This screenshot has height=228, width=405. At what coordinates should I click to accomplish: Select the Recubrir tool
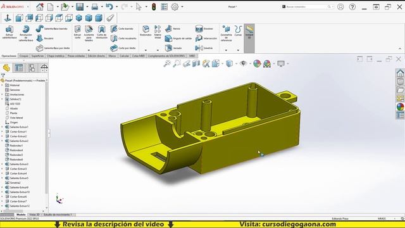(45, 38)
